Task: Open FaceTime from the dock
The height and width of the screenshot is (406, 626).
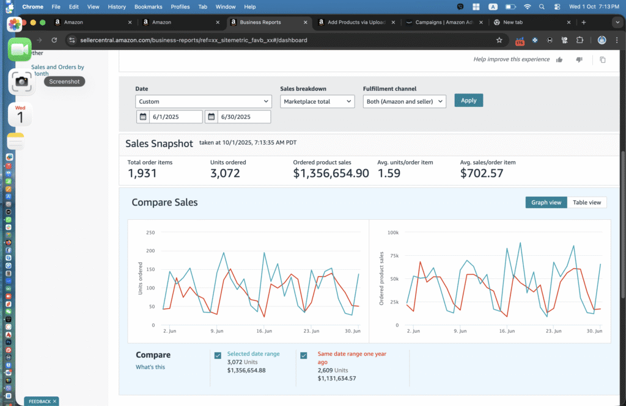Action: tap(20, 50)
